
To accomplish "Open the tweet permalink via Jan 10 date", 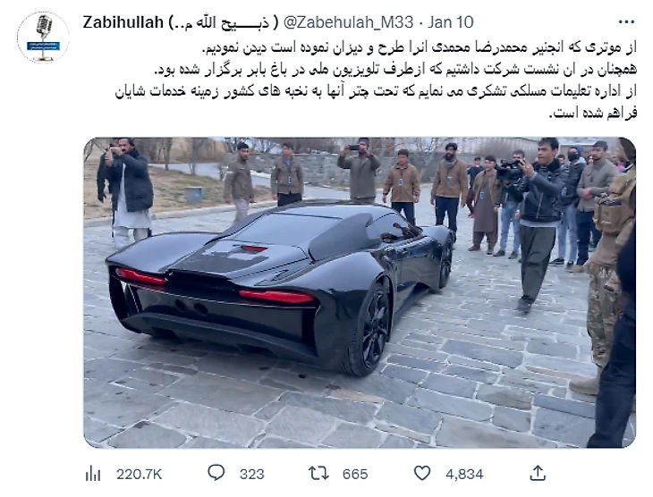I will pos(451,22).
